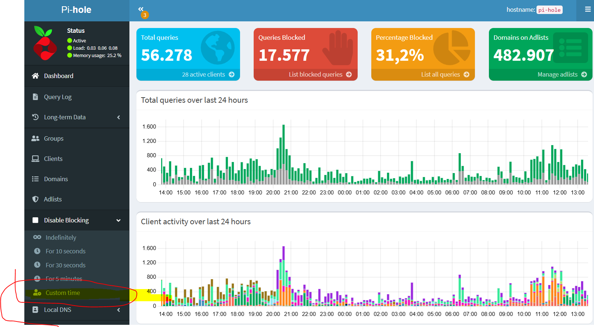Collapse the Disable Blocking chevron
This screenshot has height=327, width=594.
coord(119,221)
